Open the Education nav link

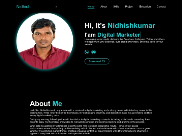point(145,7)
